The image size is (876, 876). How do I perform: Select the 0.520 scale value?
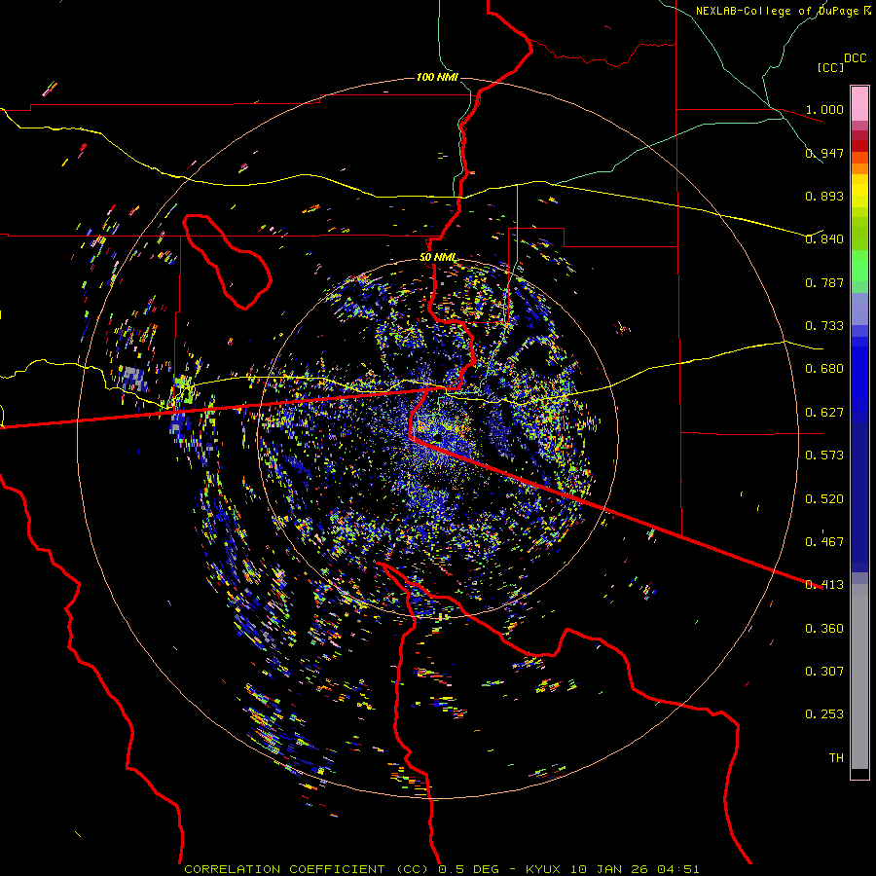[824, 499]
